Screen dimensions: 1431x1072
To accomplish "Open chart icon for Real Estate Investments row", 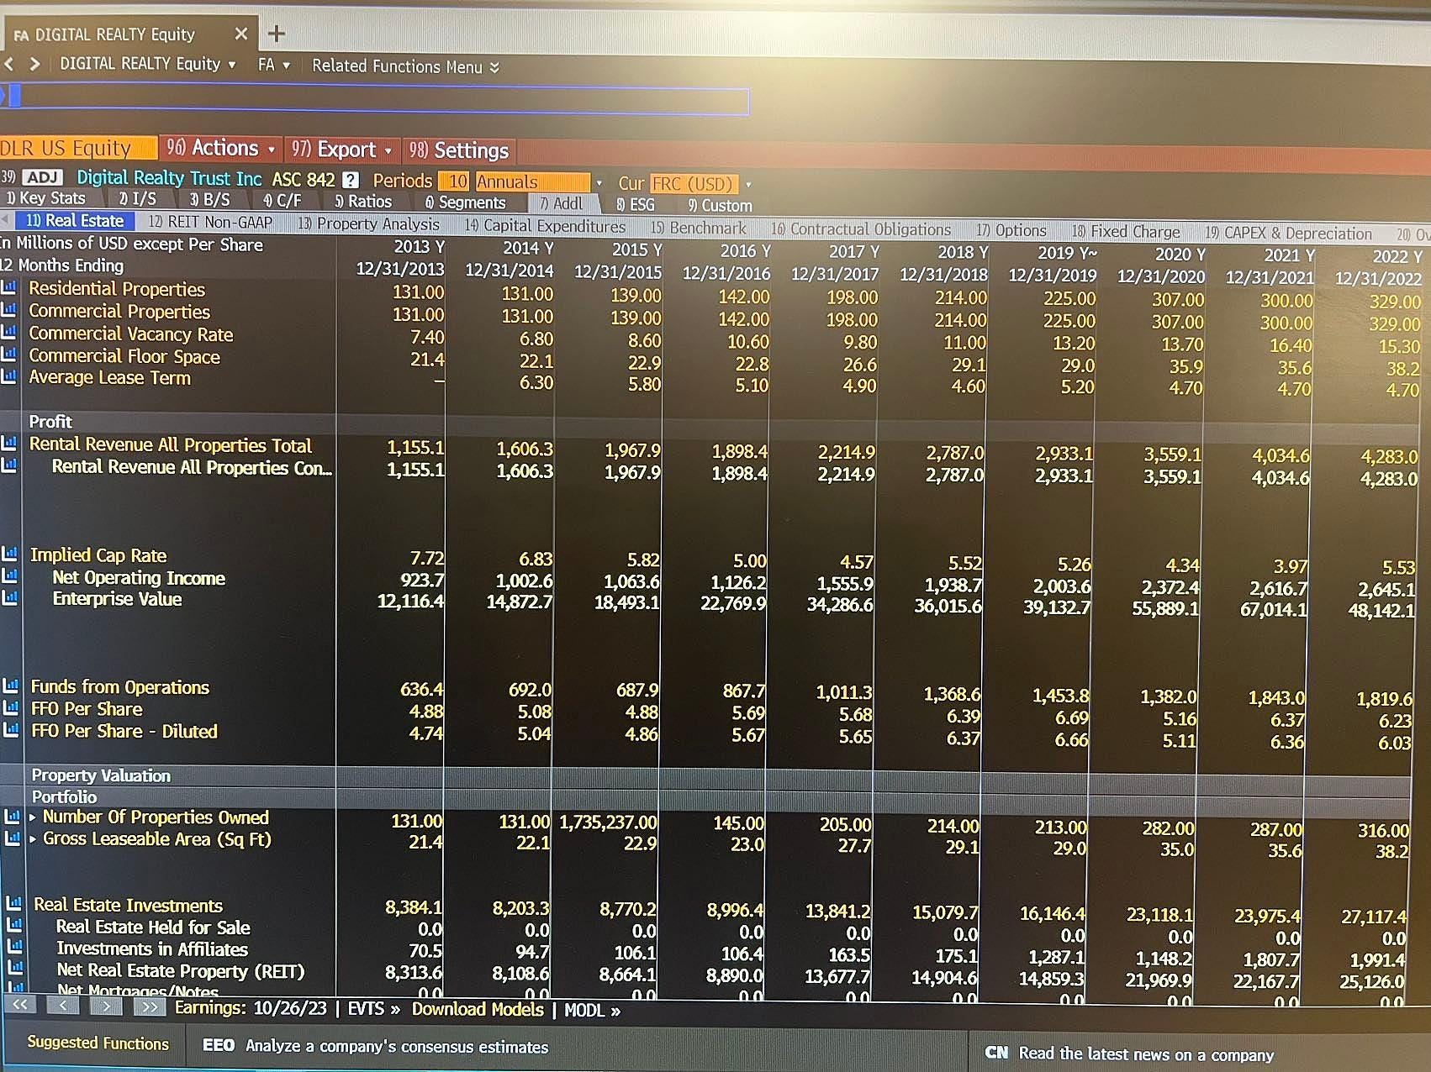I will (13, 904).
